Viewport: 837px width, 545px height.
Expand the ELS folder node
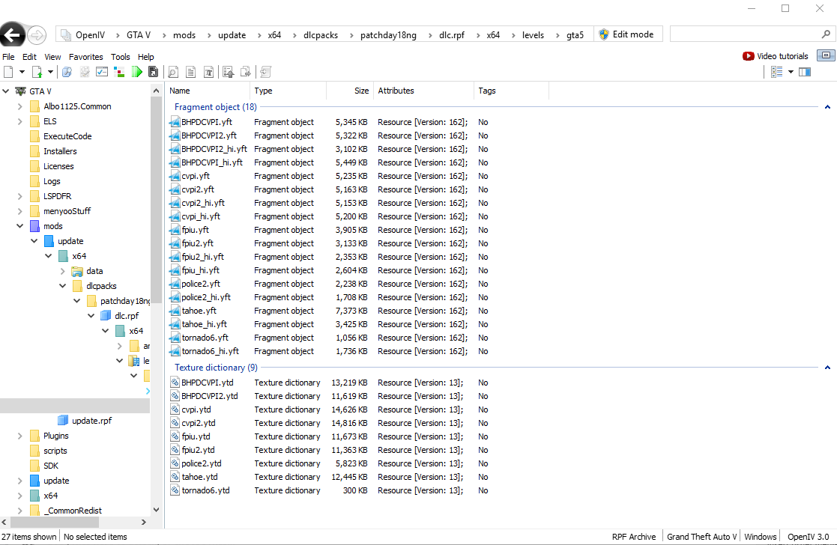19,121
